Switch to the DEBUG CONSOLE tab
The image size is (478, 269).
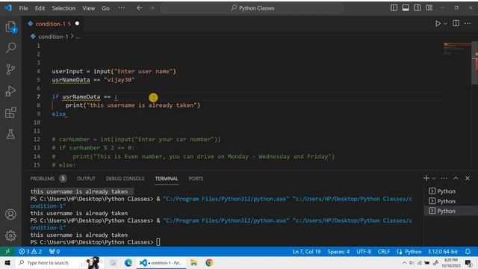125,179
